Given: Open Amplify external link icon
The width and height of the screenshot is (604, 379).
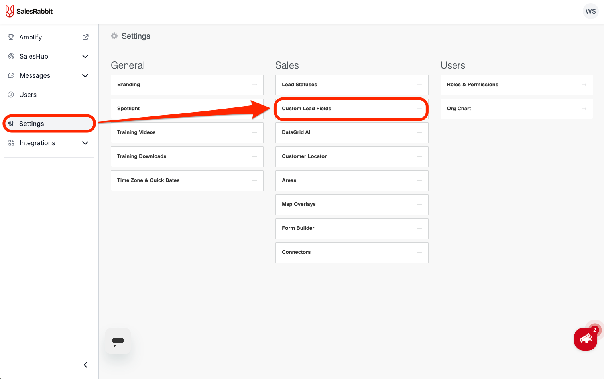Looking at the screenshot, I should (85, 37).
